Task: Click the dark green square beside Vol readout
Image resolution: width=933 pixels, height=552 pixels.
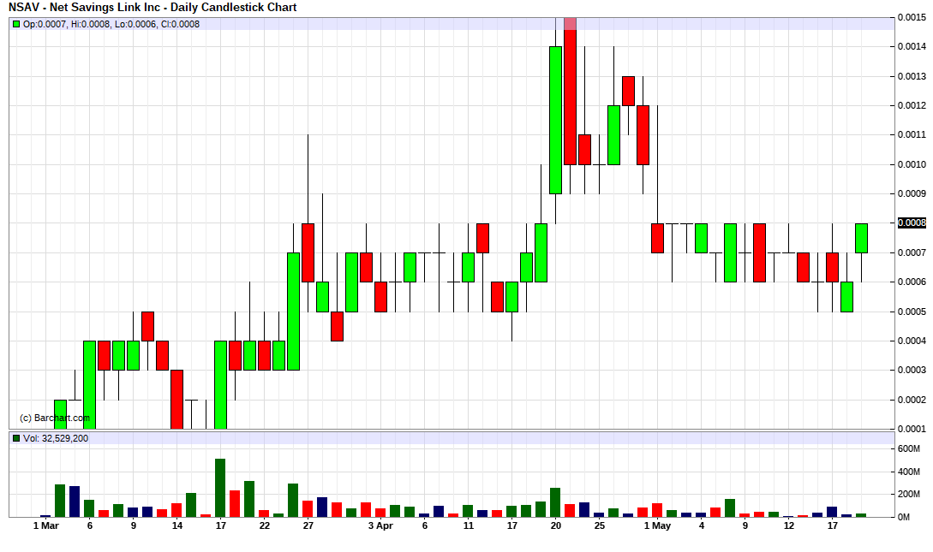Action: pyautogui.click(x=16, y=438)
